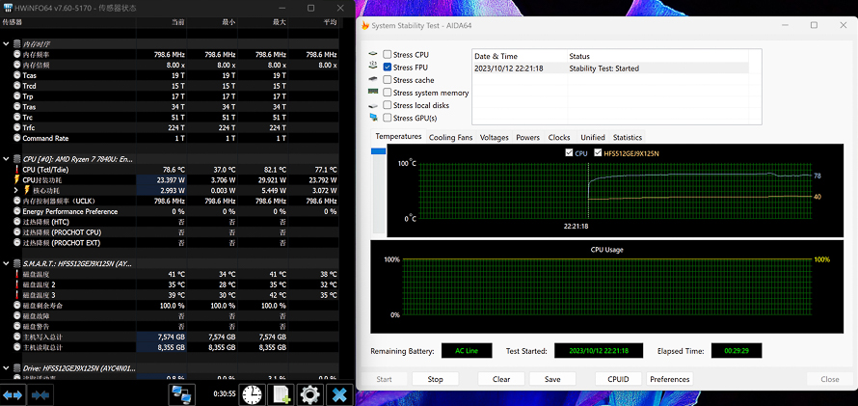Viewport: 858px width, 406px height.
Task: Select the 'Stability Test: Started' log row
Action: 610,68
